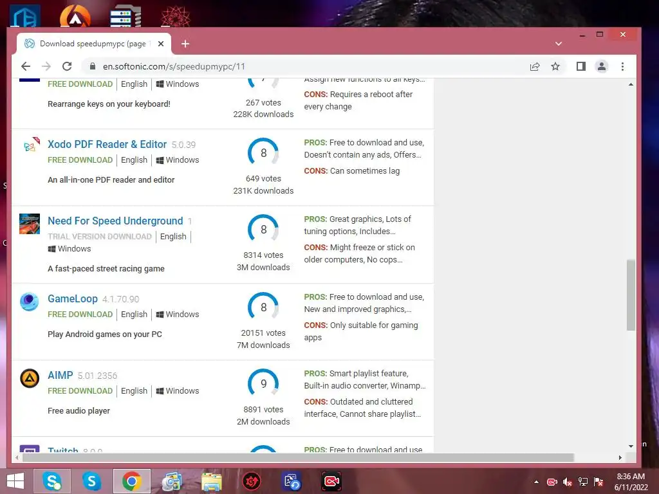The height and width of the screenshot is (494, 659).
Task: Click the GameLoop rating circle showing 8
Action: click(263, 307)
